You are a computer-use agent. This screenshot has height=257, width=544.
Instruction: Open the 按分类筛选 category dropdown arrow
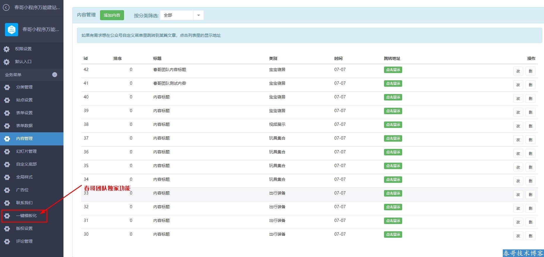[198, 15]
